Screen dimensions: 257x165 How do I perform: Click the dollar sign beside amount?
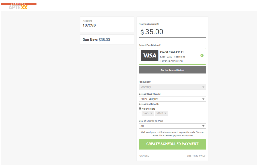[x=142, y=32]
